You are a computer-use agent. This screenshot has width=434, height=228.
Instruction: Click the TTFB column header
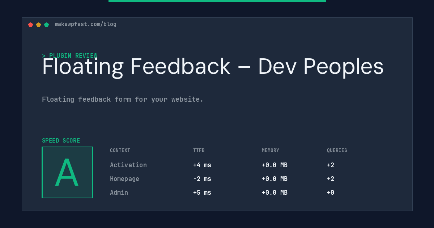click(199, 151)
